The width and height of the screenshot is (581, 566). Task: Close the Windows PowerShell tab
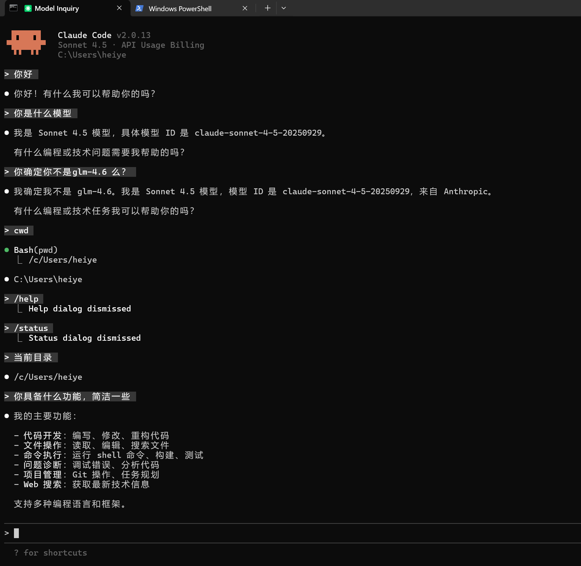click(x=245, y=8)
